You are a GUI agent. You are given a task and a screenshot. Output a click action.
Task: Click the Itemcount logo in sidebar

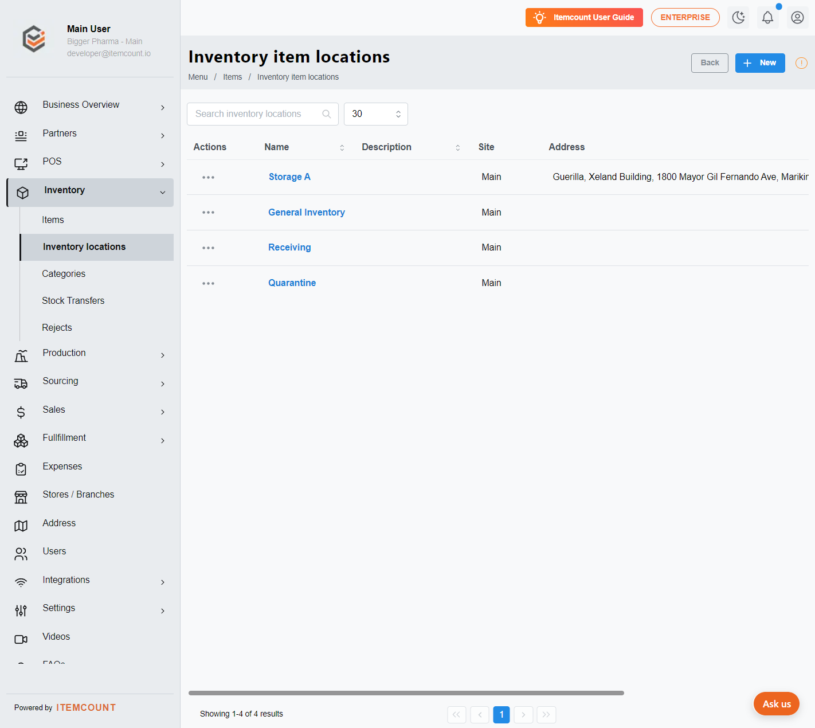coord(34,40)
